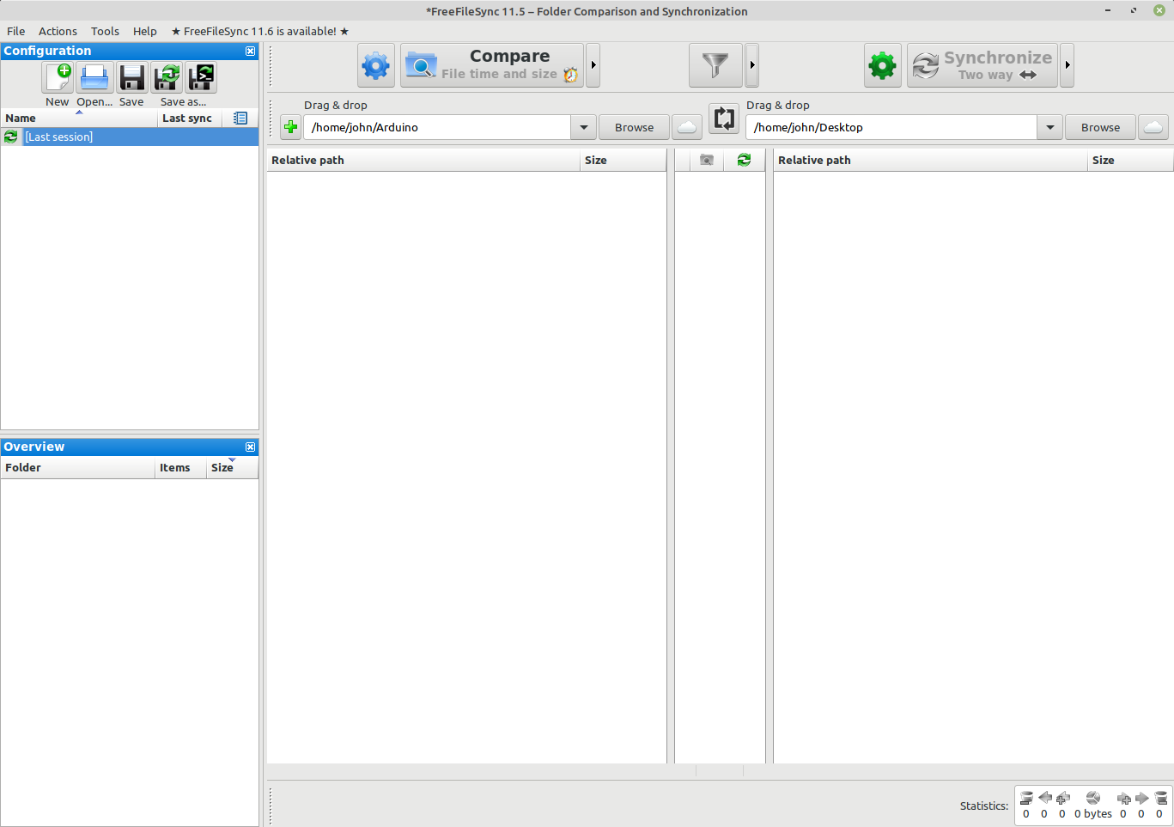Image resolution: width=1174 pixels, height=827 pixels.
Task: Open right folder path history dropdown
Action: 1049,127
